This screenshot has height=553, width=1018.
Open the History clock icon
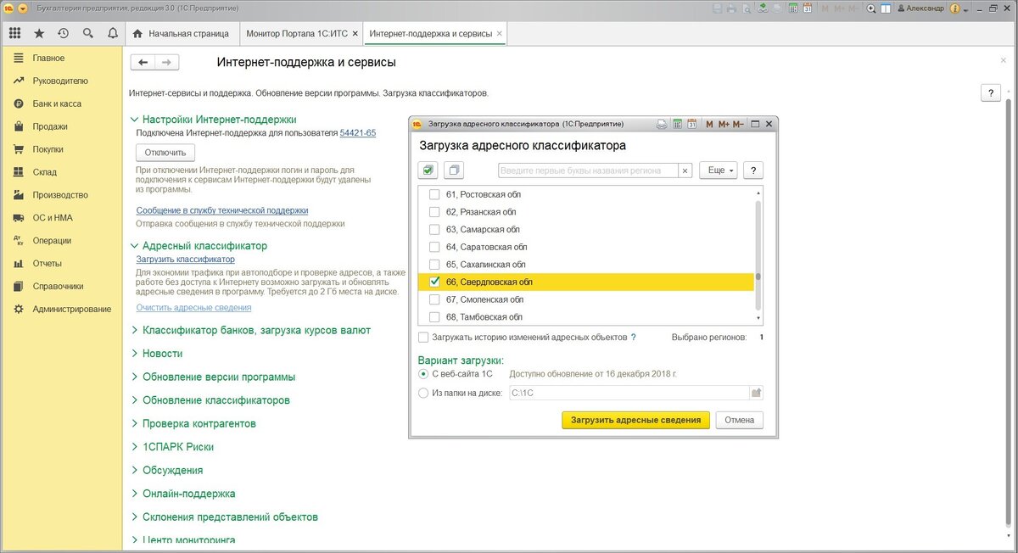pos(64,34)
